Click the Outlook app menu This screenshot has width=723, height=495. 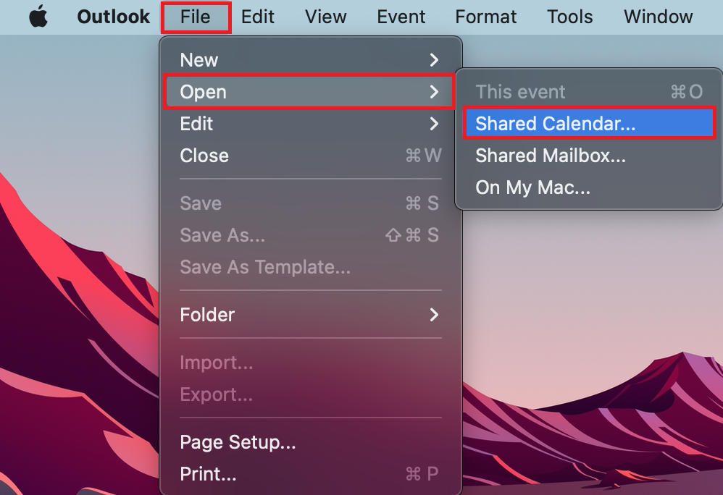[113, 17]
